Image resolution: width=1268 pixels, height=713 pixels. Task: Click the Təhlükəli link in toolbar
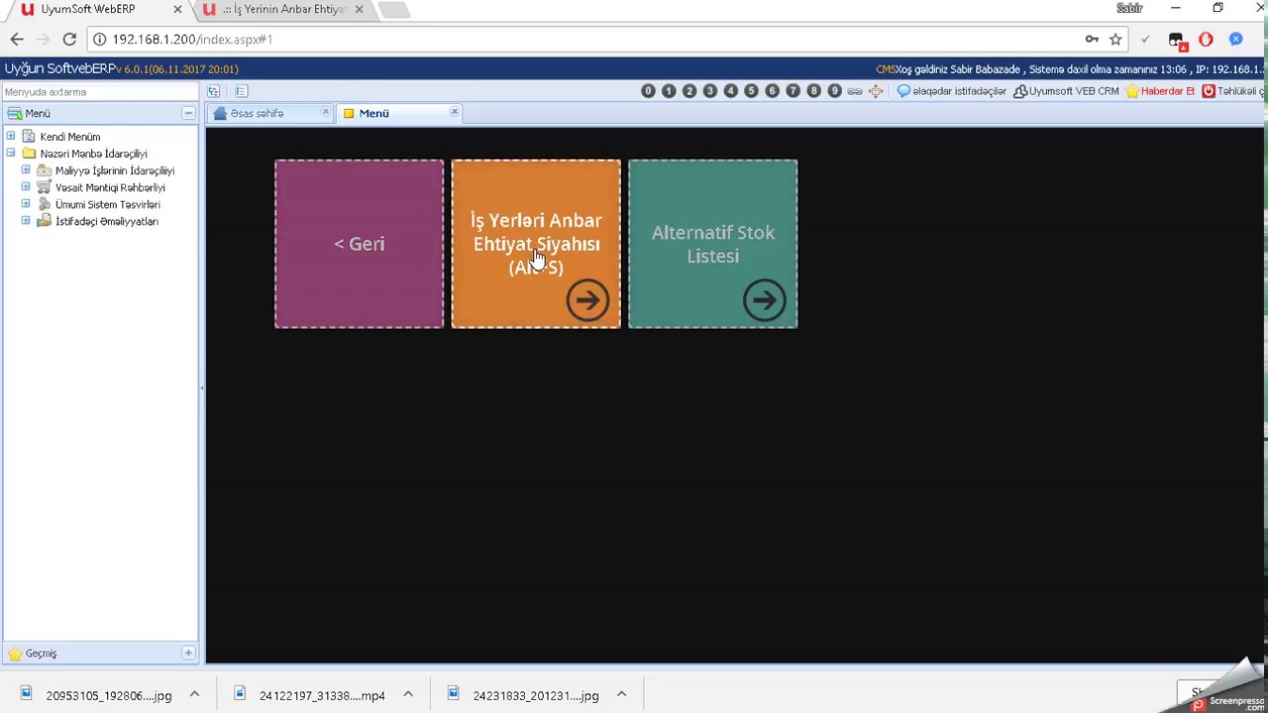point(1234,91)
